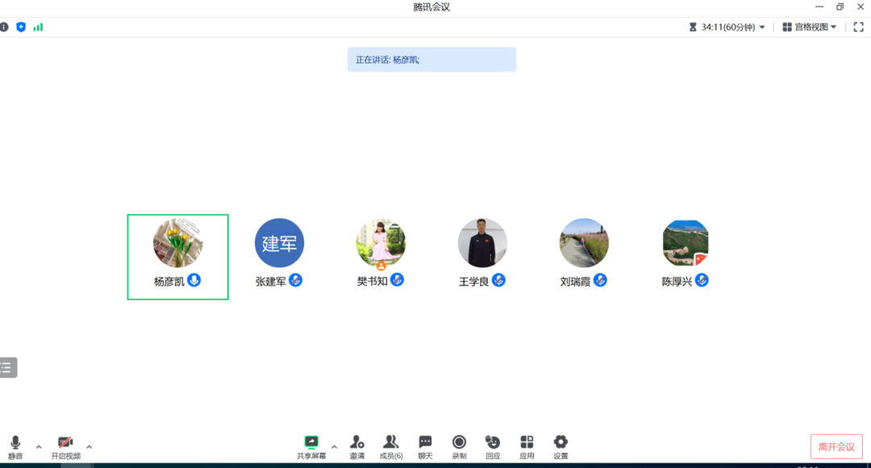Open the 聊天 chat panel
871x468 pixels.
tap(426, 445)
